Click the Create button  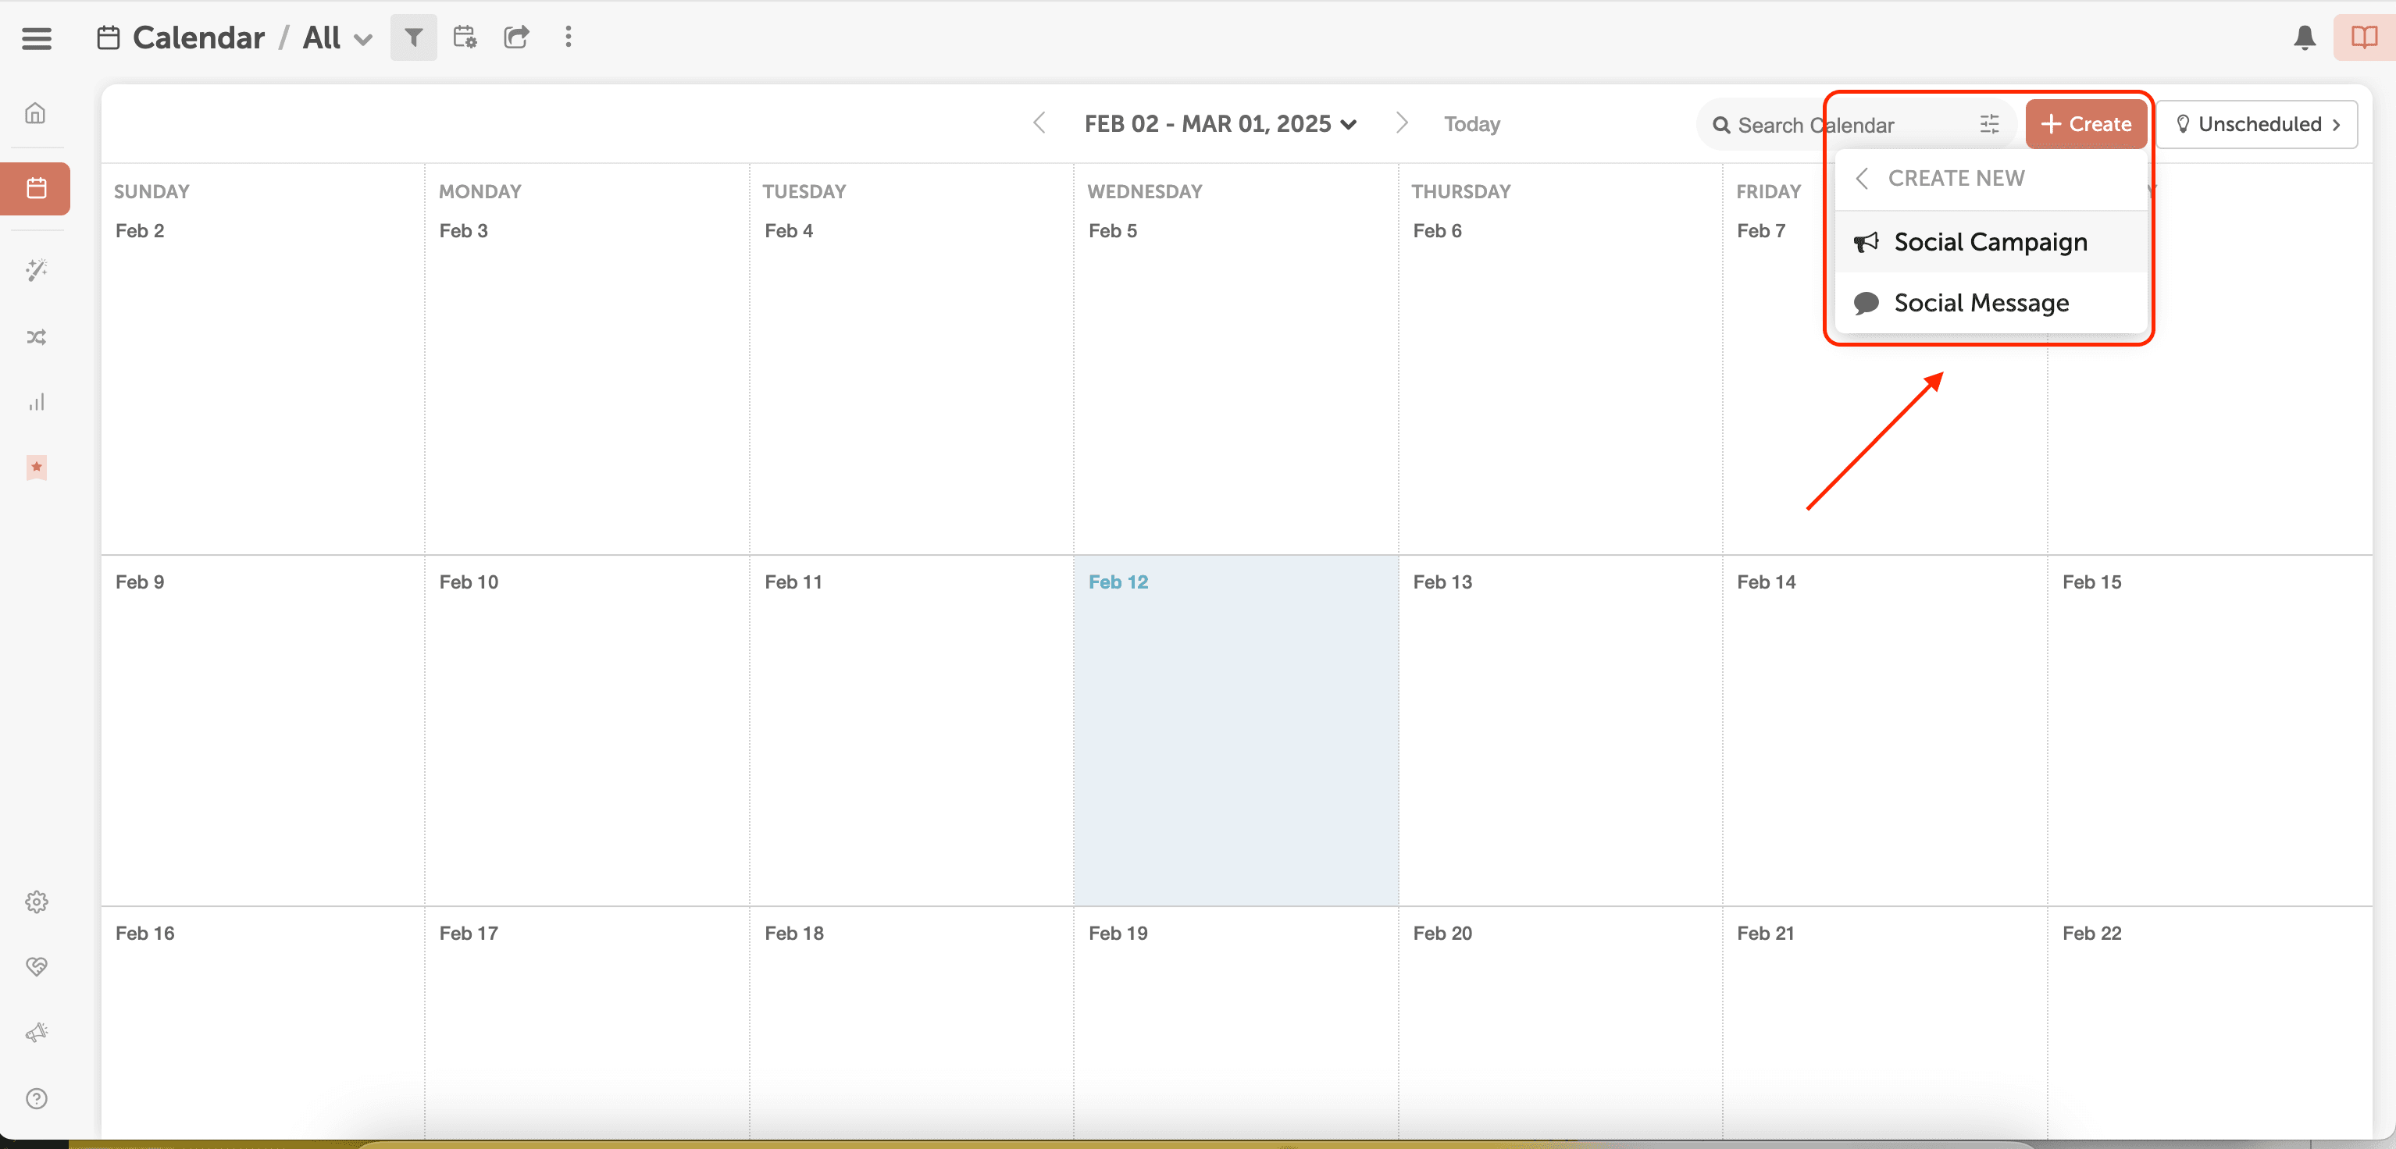coord(2085,123)
